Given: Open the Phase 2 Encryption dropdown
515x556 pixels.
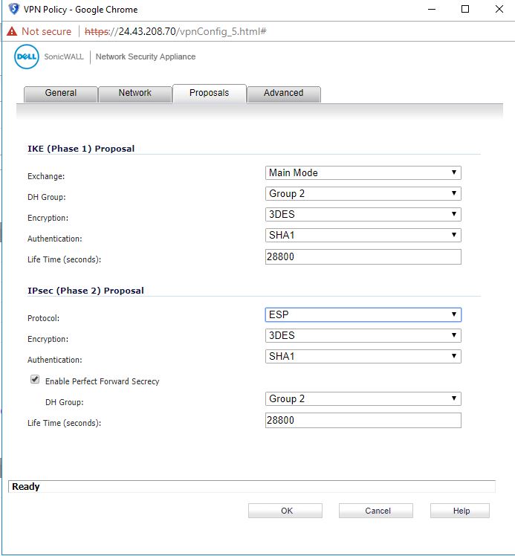Looking at the screenshot, I should (x=363, y=336).
